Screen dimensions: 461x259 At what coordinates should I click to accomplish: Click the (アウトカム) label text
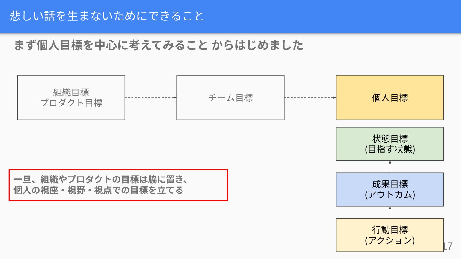click(x=390, y=195)
